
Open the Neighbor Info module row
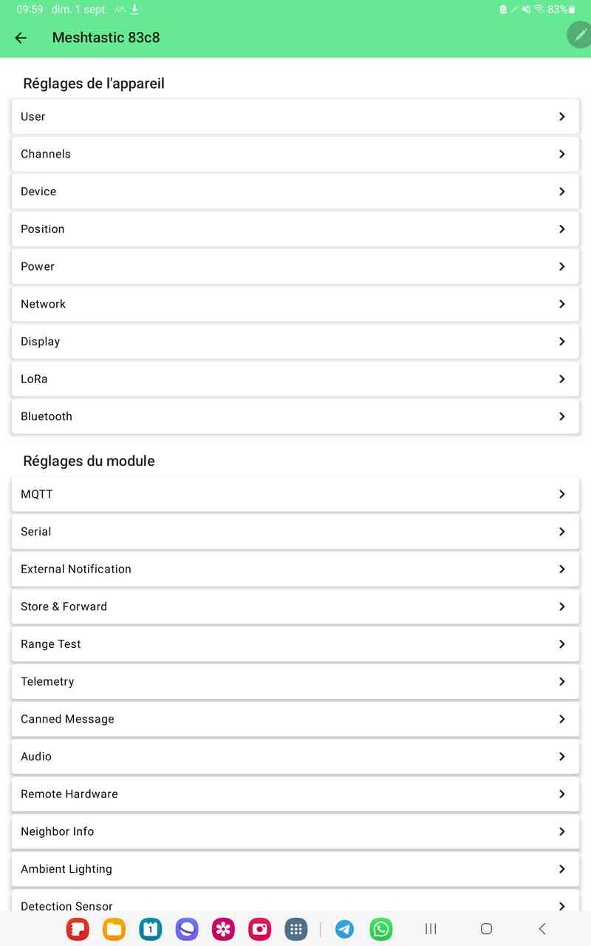(x=295, y=831)
